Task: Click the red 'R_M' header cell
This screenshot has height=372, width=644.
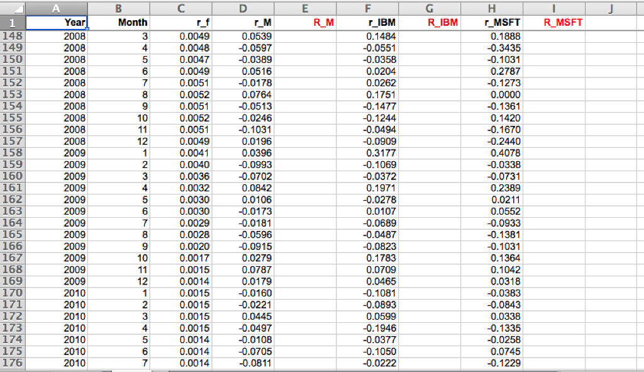Action: [305, 23]
